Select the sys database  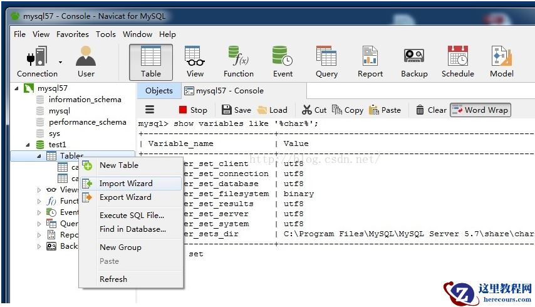tap(55, 133)
